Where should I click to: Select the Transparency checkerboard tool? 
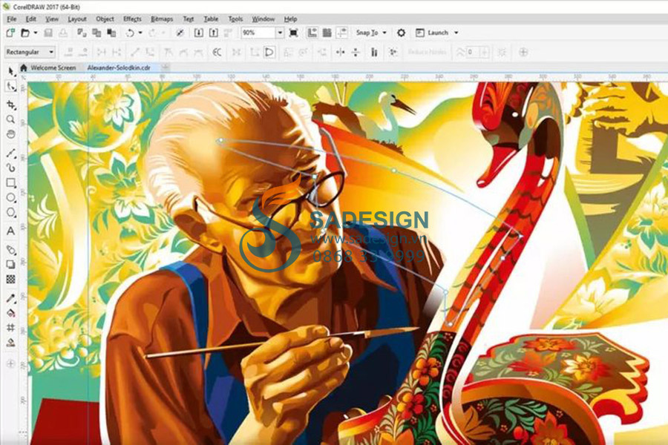11,280
